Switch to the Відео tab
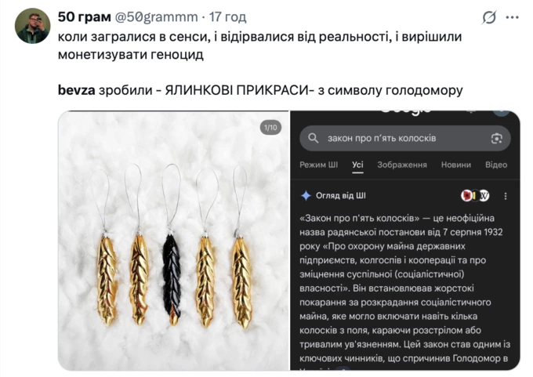533x377 pixels. coord(496,165)
